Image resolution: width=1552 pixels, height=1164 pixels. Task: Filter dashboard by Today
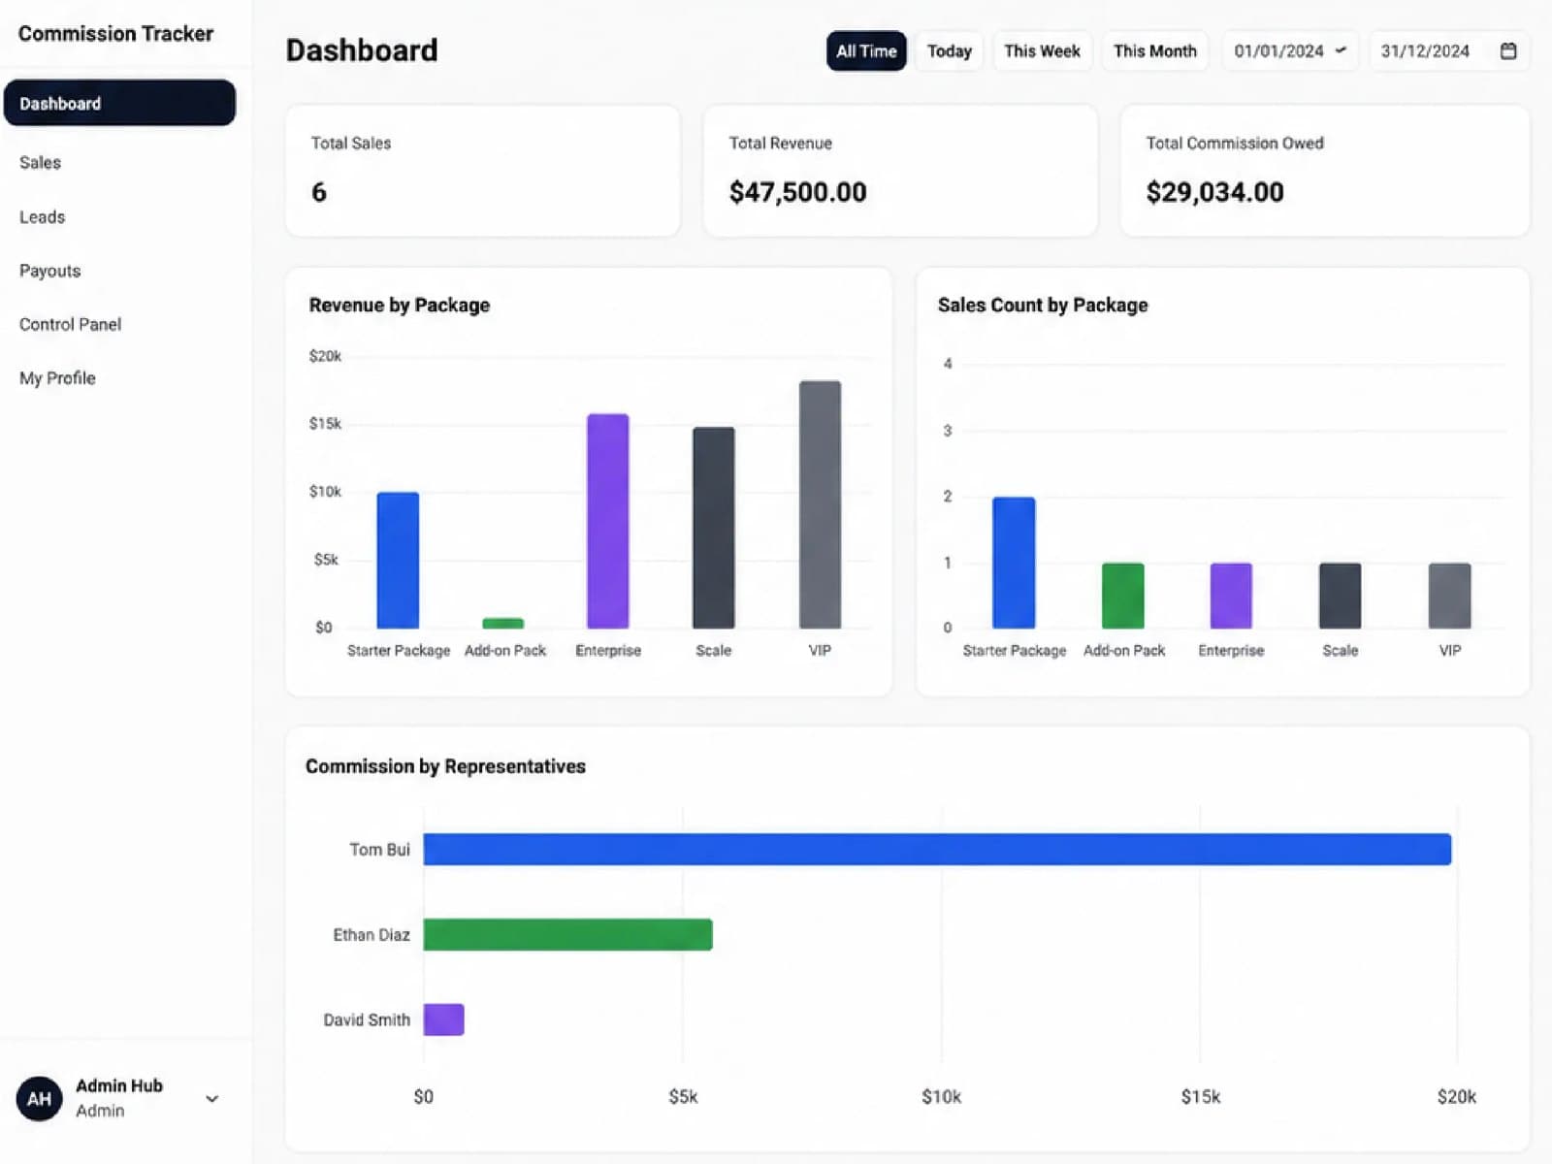click(x=950, y=51)
